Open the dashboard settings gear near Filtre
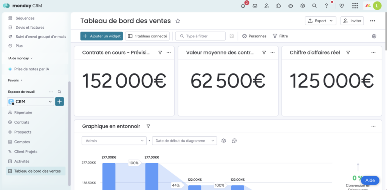Viewport: 387px width, 190px height. (374, 36)
